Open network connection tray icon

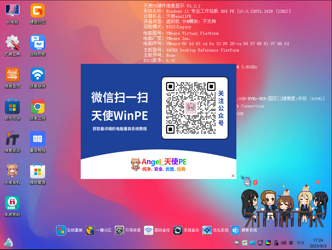click(x=260, y=243)
